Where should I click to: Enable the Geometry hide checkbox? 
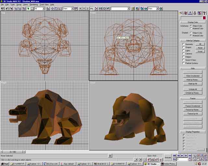183,44
